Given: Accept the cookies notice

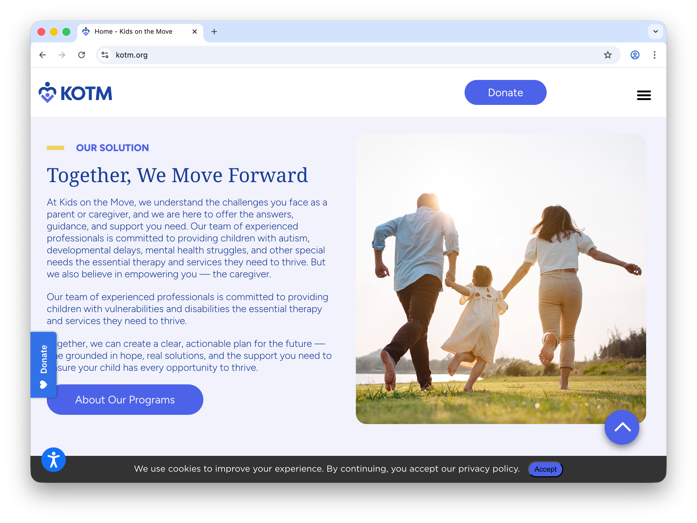Looking at the screenshot, I should [x=545, y=469].
